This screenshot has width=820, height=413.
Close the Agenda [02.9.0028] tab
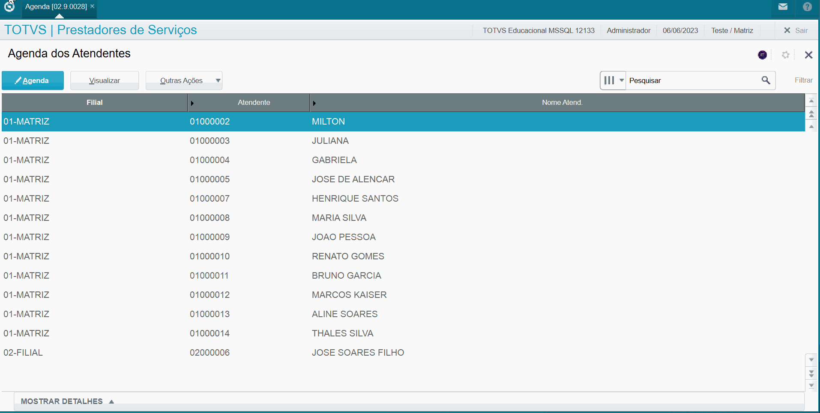(92, 6)
